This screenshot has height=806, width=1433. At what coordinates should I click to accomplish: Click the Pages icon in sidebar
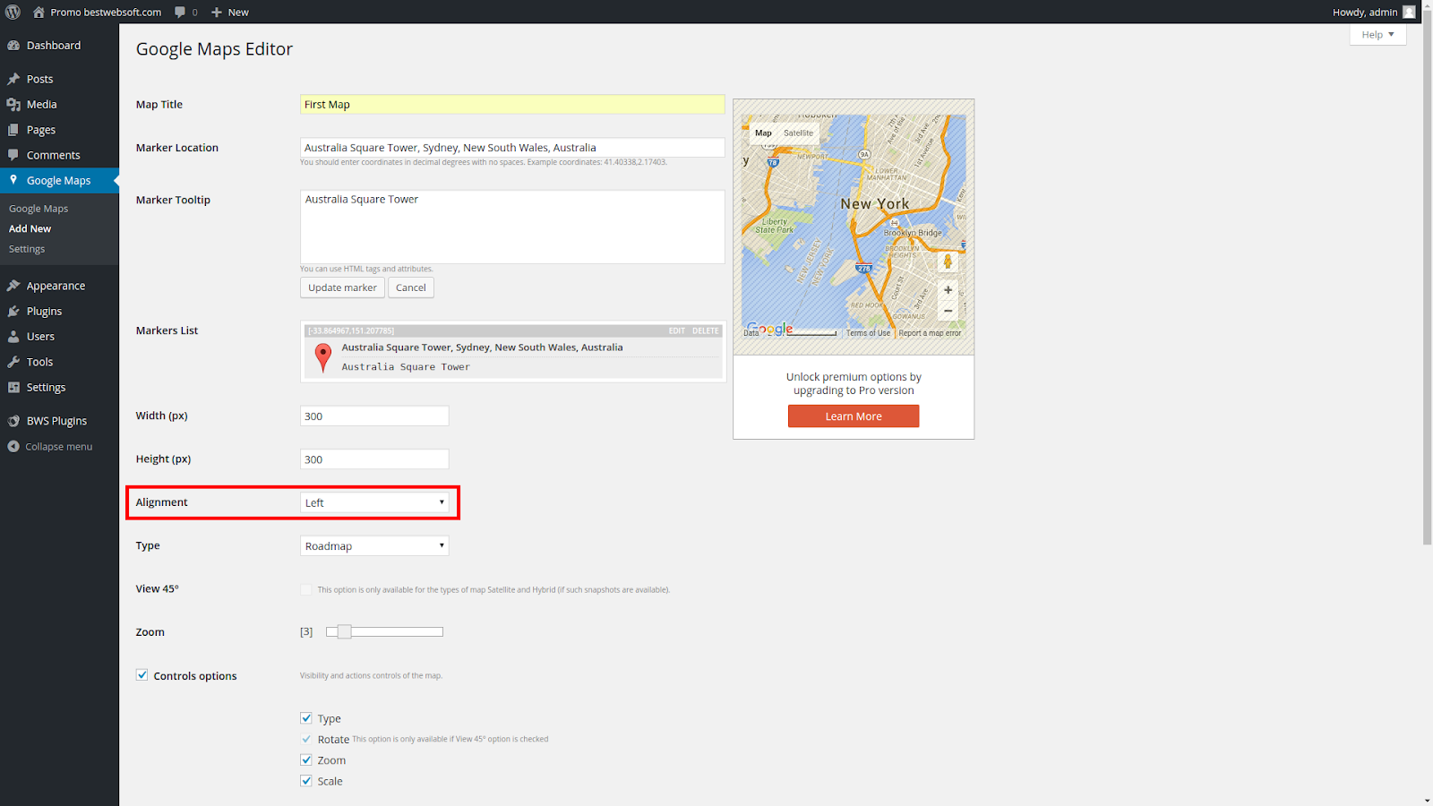tap(13, 130)
